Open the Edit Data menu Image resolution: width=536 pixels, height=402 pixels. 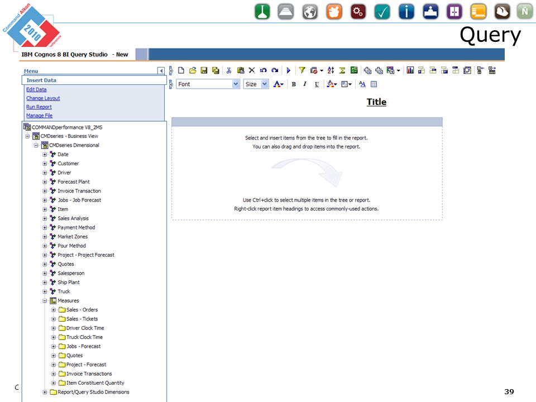[x=36, y=89]
